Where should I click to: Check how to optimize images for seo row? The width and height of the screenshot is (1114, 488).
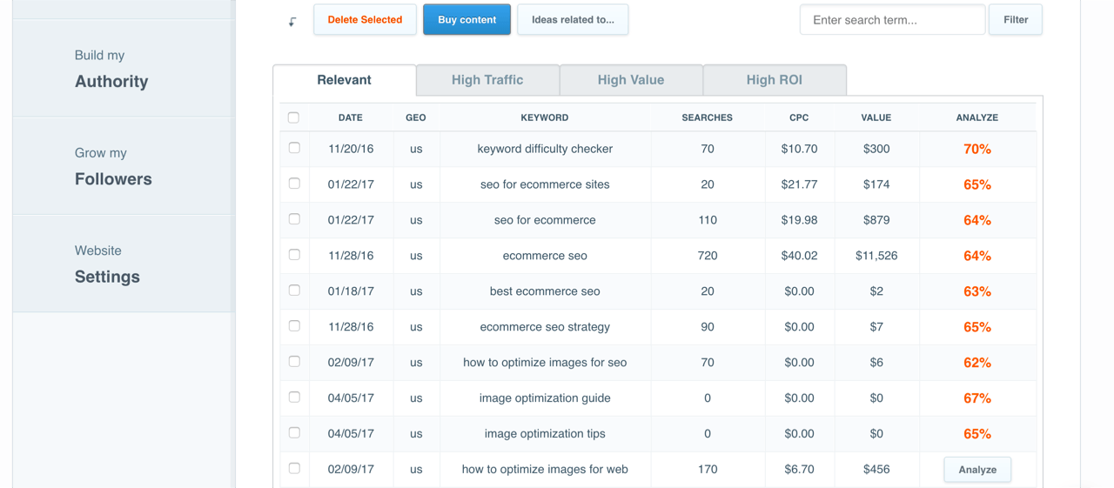point(294,362)
